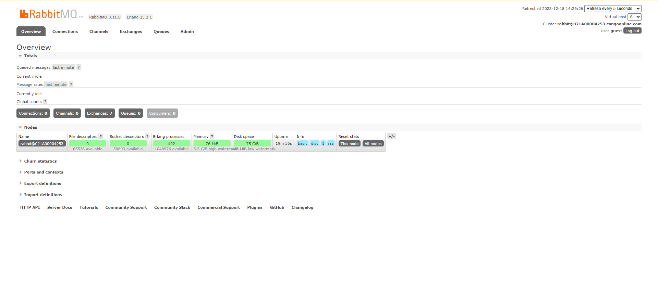Open the GitHub footer link
This screenshot has width=658, height=308.
click(x=277, y=207)
